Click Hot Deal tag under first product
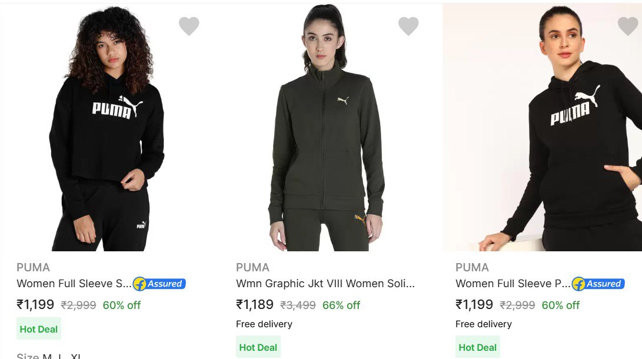 pyautogui.click(x=39, y=329)
